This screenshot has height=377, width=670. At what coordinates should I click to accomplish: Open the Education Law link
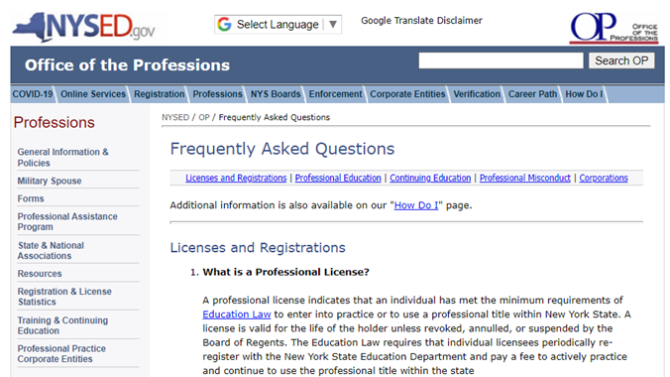[x=237, y=314]
